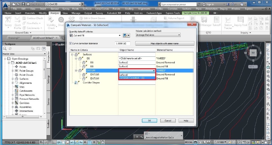Click the ViewCube Top face
The height and width of the screenshot is (145, 272).
[x=253, y=53]
